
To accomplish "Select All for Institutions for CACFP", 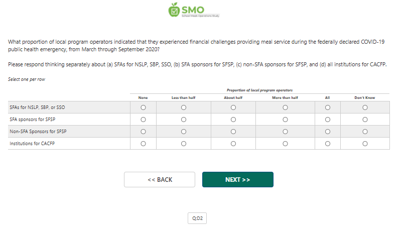I will point(328,144).
